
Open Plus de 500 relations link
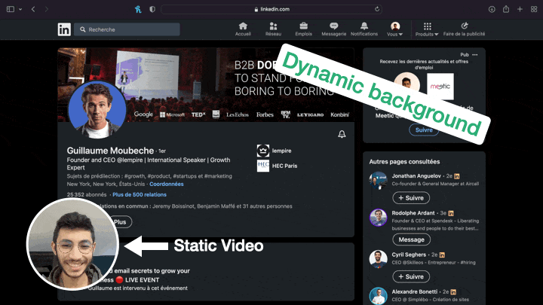tap(140, 195)
